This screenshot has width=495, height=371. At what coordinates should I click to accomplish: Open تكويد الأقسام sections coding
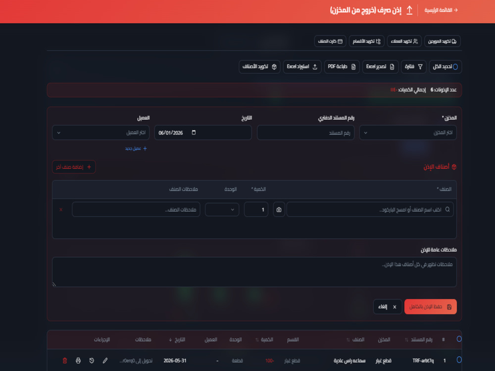coord(366,42)
